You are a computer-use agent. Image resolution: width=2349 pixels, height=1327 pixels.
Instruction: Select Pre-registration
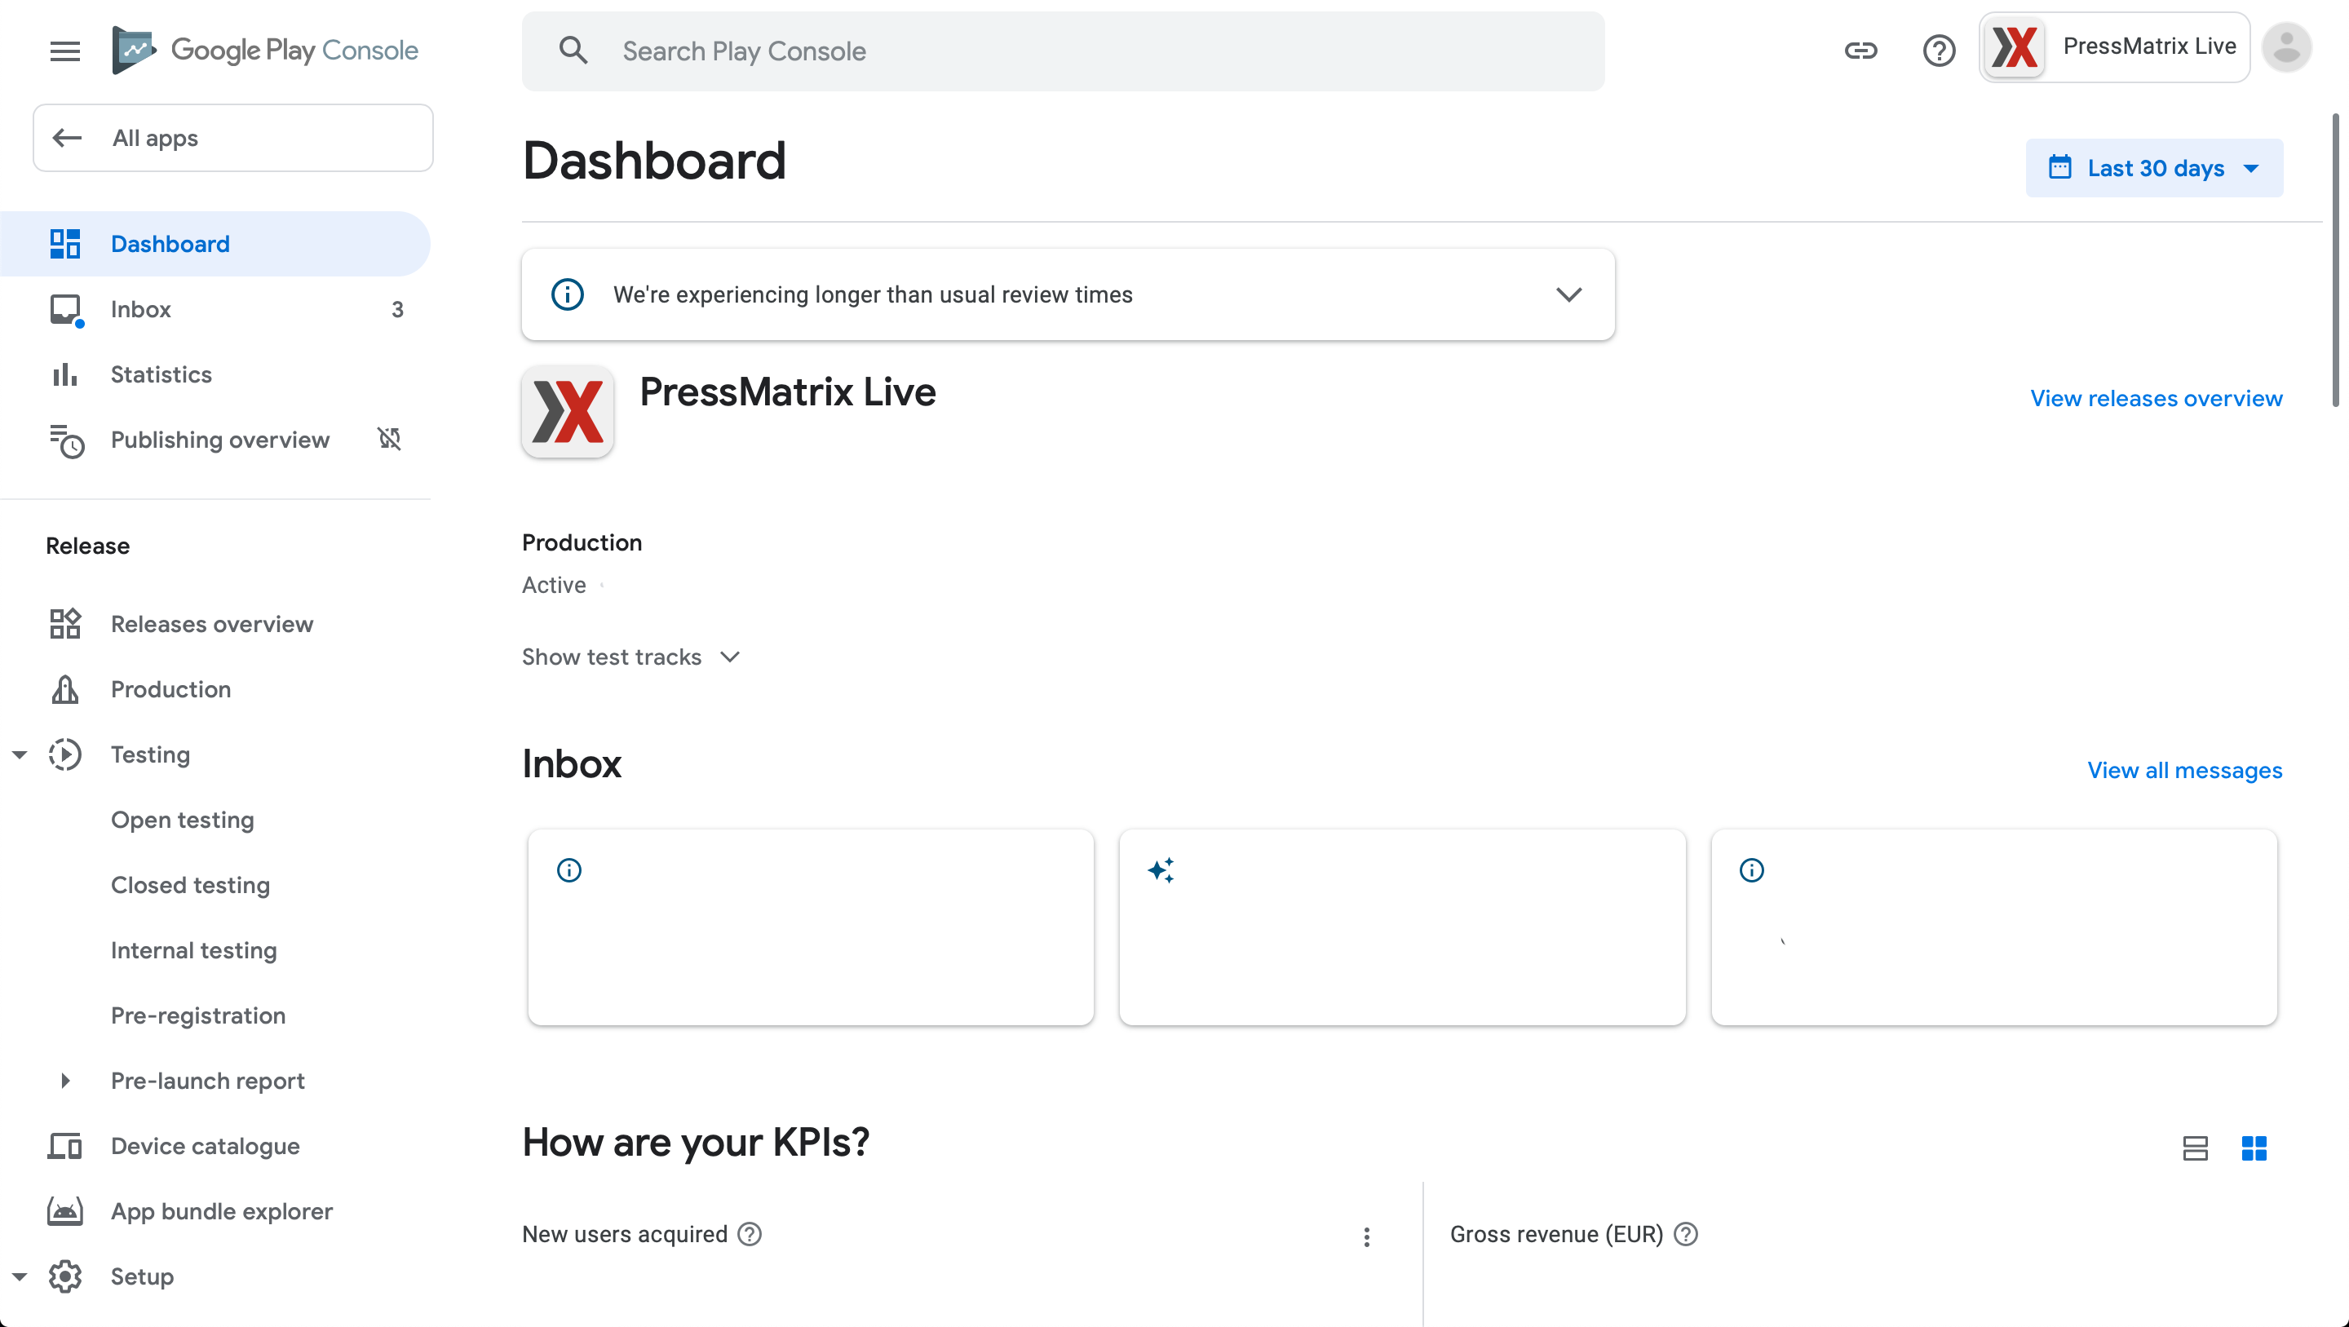pyautogui.click(x=198, y=1015)
